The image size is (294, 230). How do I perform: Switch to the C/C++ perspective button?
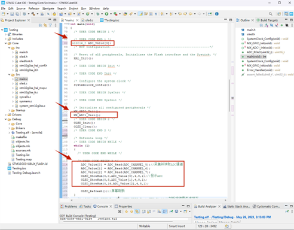(x=286, y=14)
